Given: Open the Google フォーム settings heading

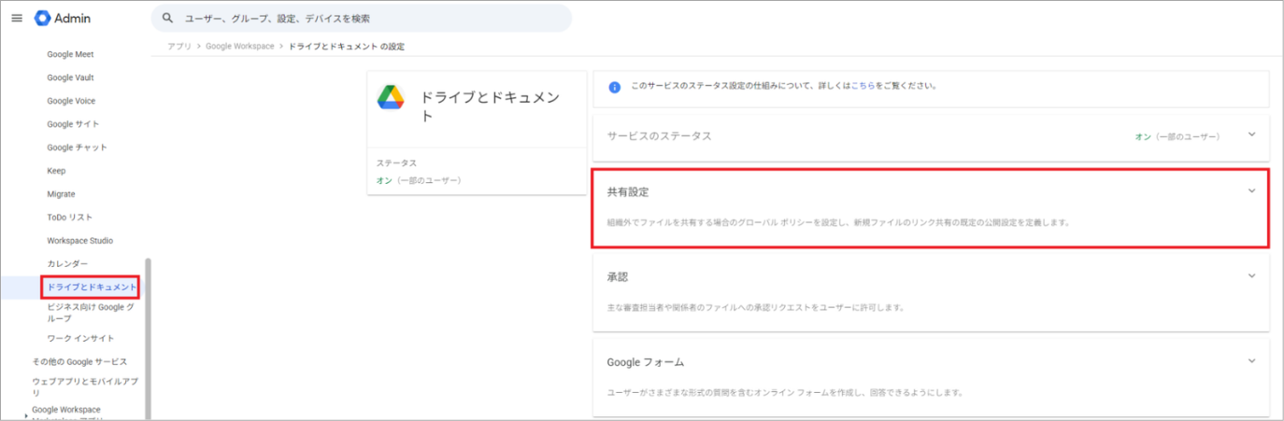Looking at the screenshot, I should click(647, 361).
